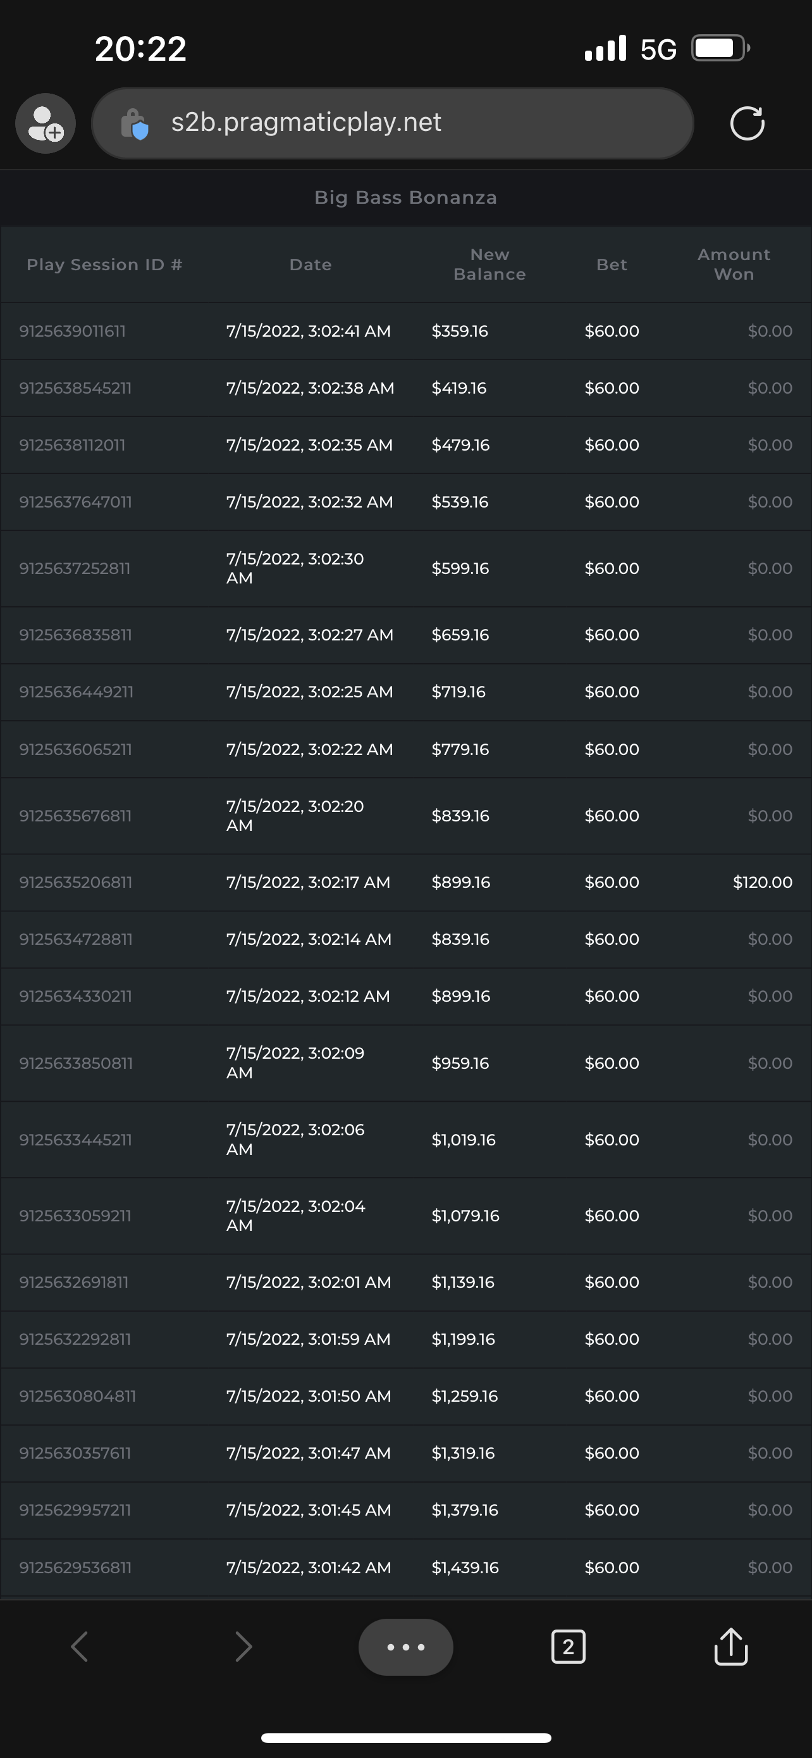The image size is (812, 1758).
Task: Tap the page reload icon
Action: pos(747,123)
